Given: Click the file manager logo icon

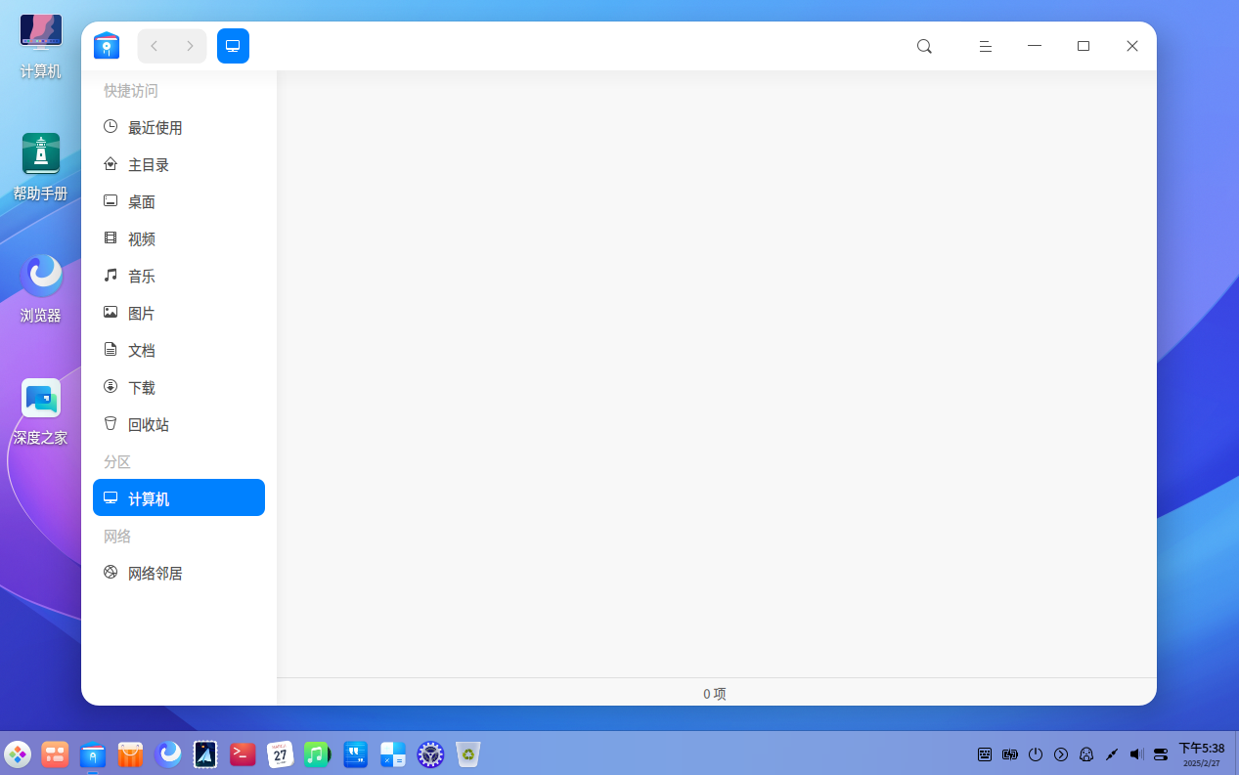Looking at the screenshot, I should tap(107, 46).
